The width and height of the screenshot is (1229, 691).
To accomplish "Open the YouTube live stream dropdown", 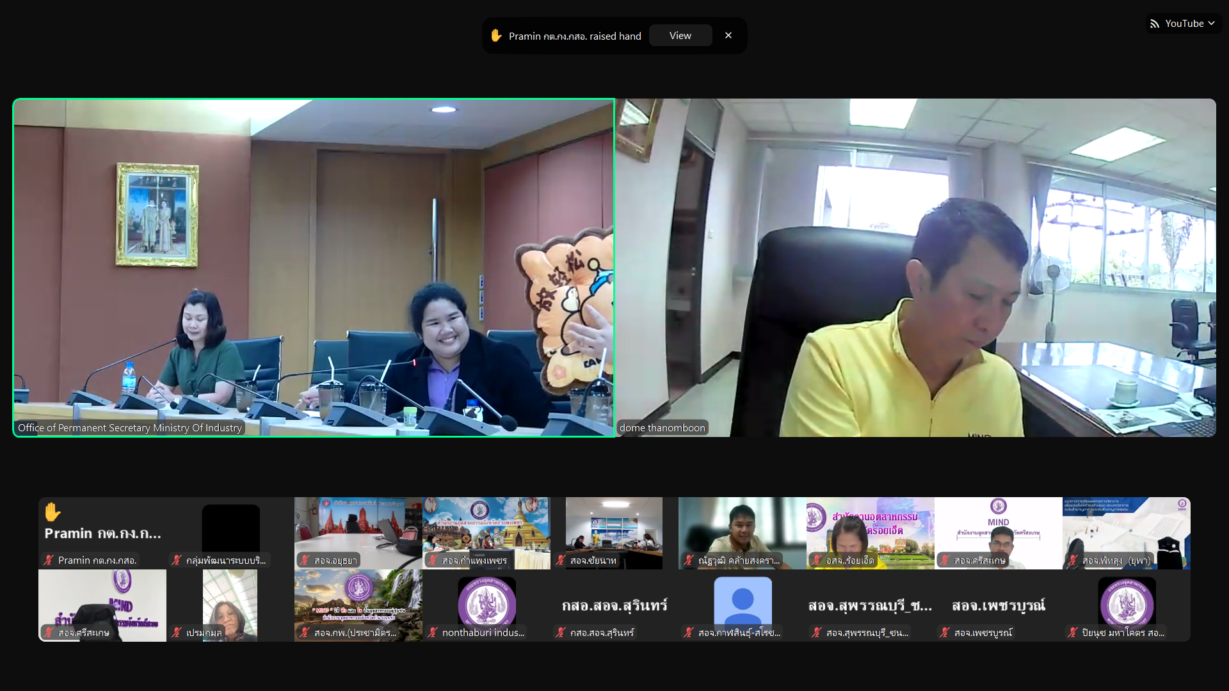I will (1210, 24).
